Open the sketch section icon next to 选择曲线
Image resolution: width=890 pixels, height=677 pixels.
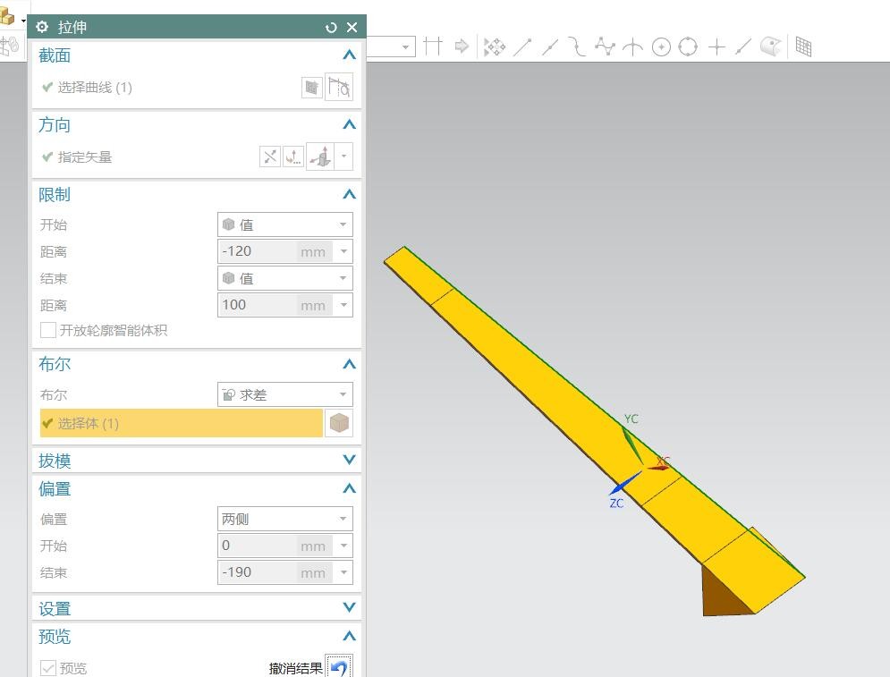pos(311,88)
